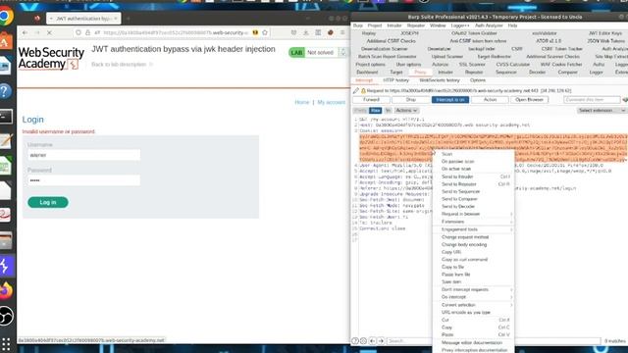The image size is (628, 353).
Task: Click the Burp search text field
Action: click(494, 341)
